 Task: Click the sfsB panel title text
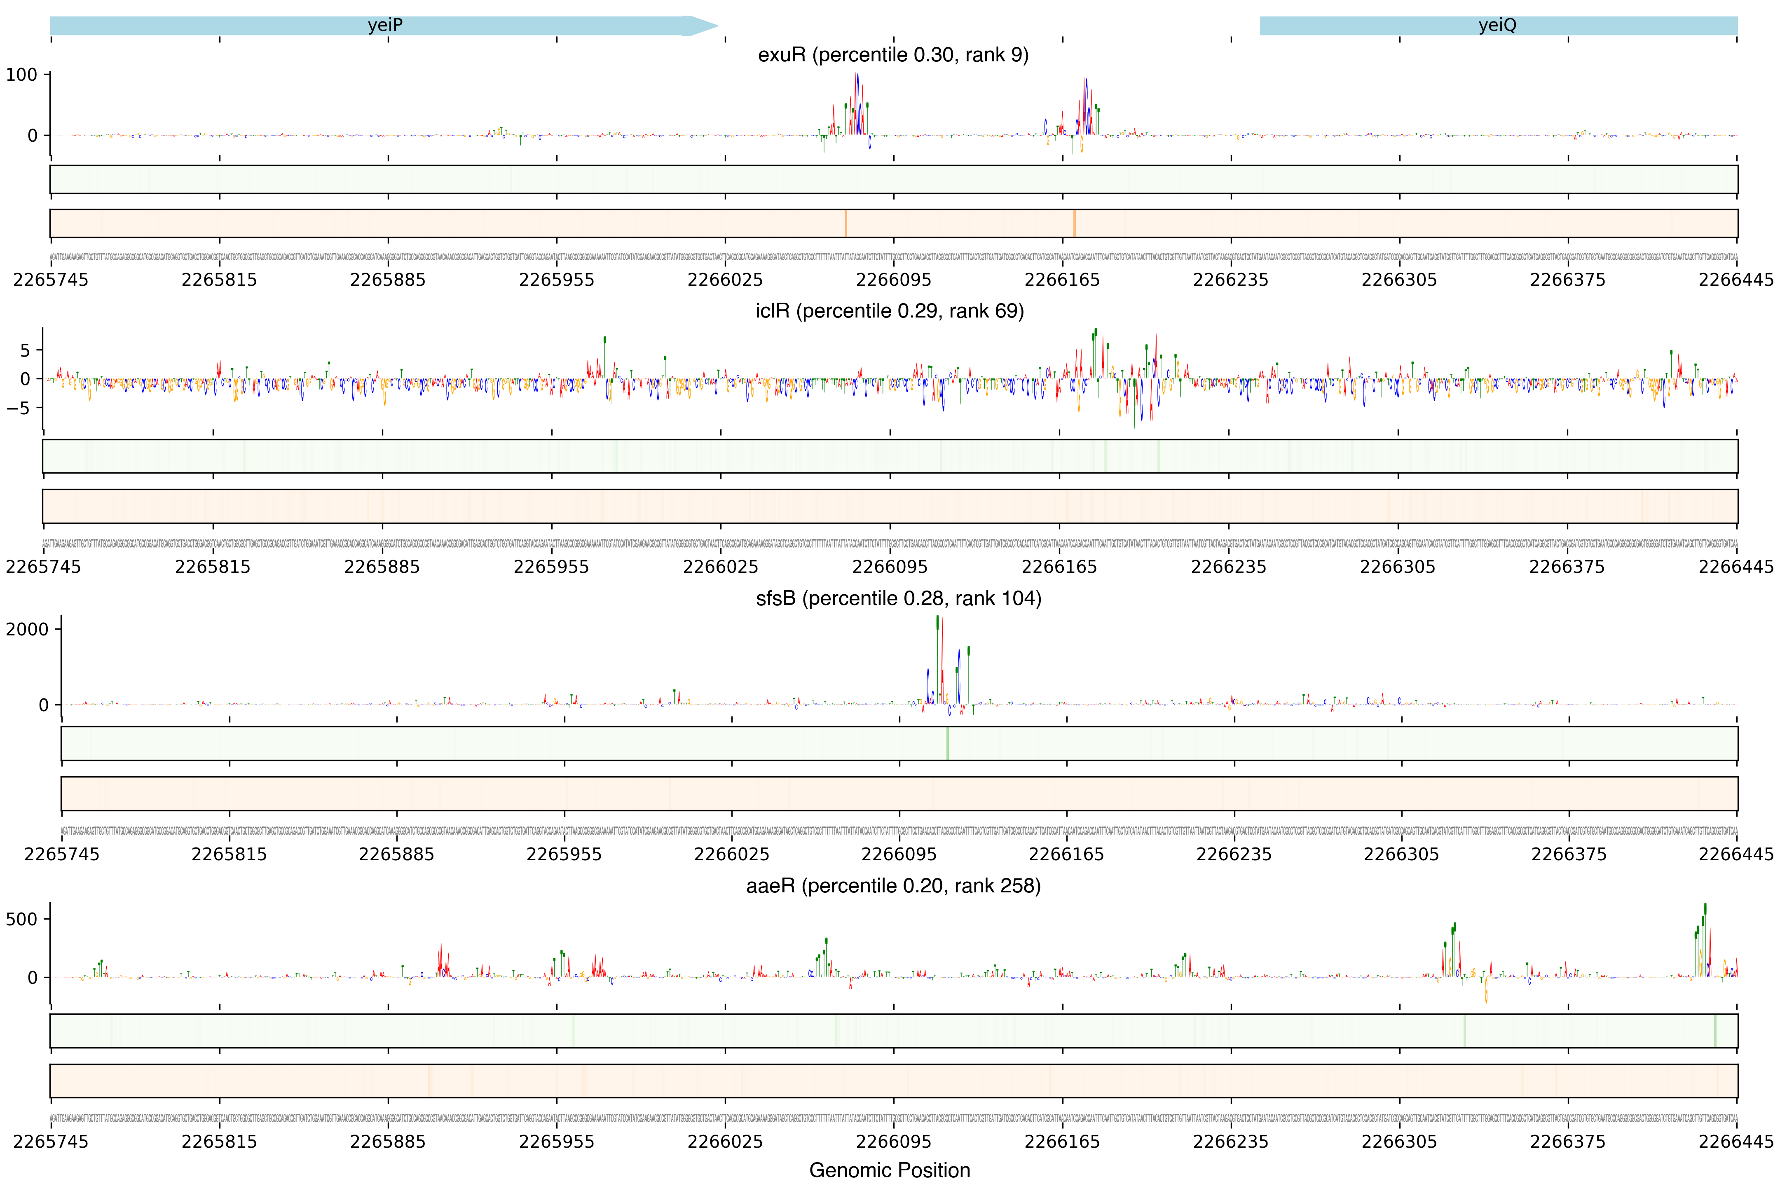coord(898,599)
